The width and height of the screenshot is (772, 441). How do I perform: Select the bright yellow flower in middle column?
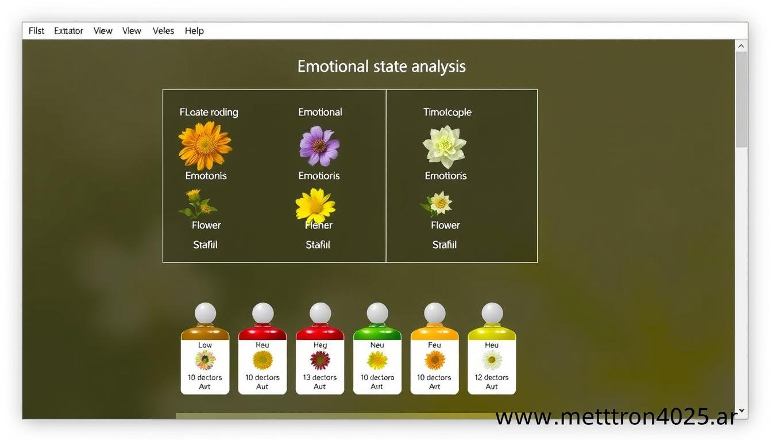pos(315,206)
